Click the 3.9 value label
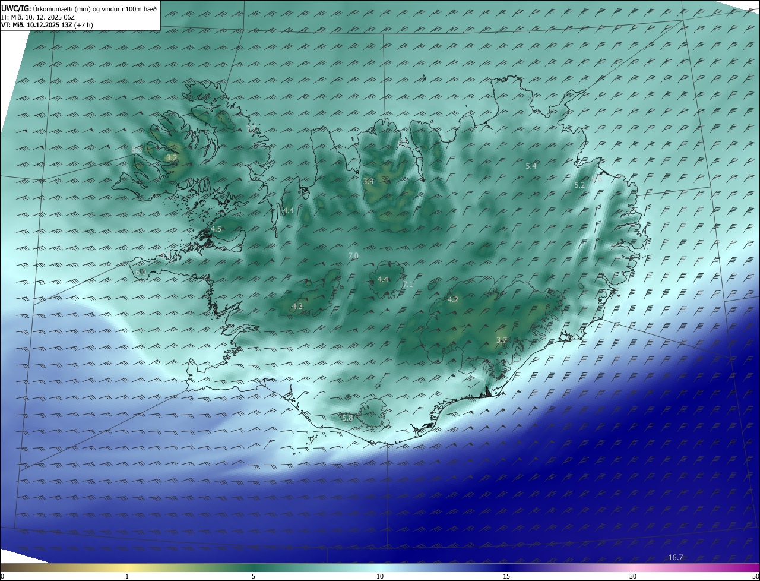 [368, 181]
